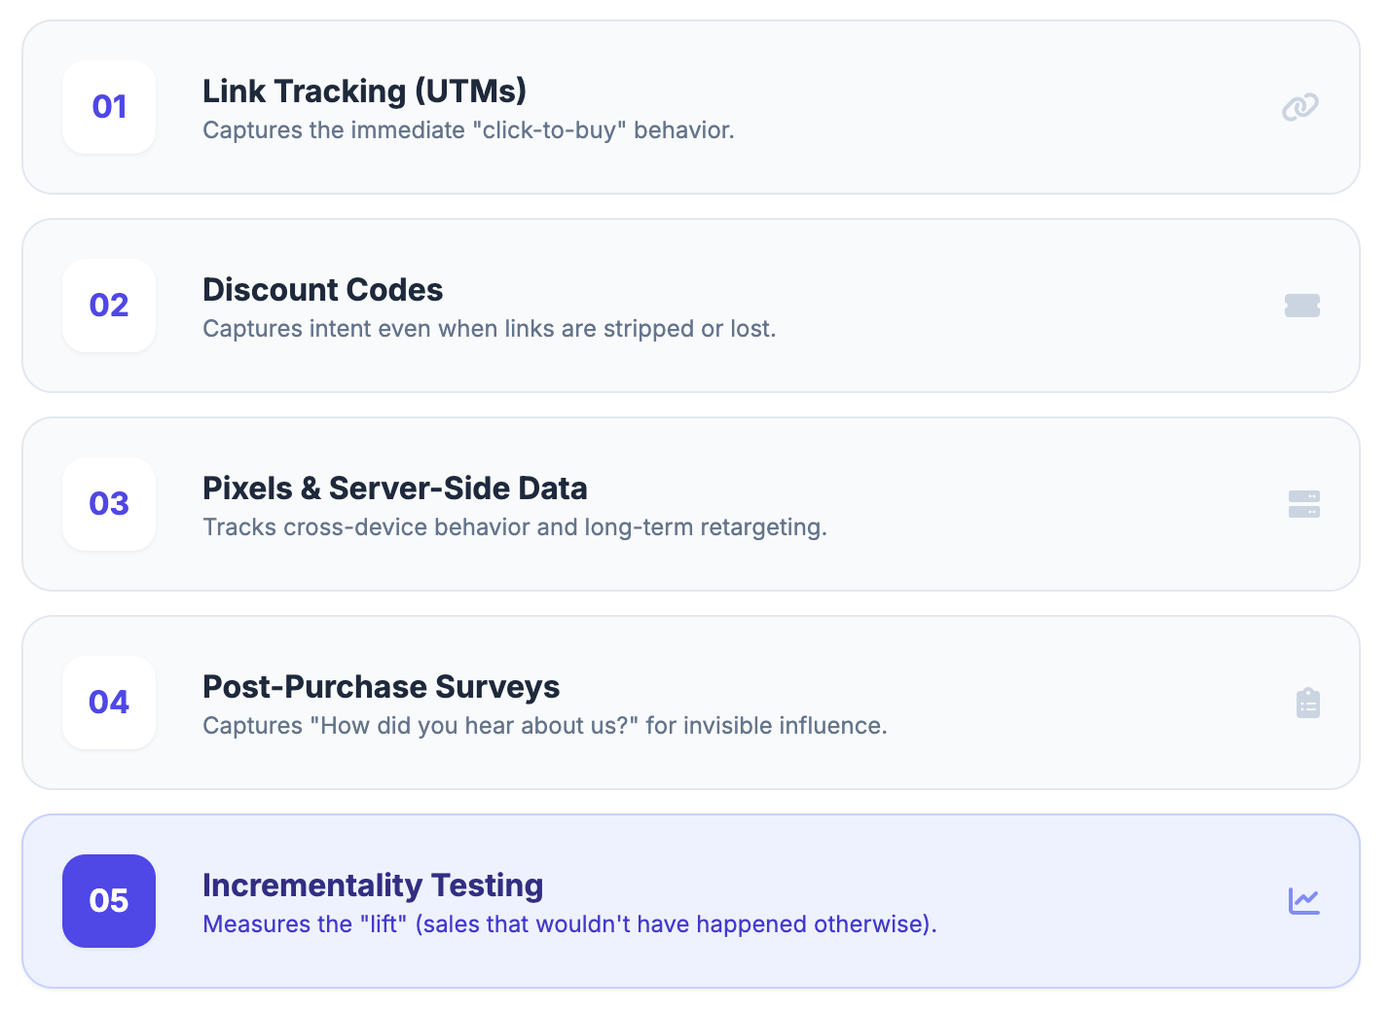Click "How did you hear about us?" description

tap(544, 726)
